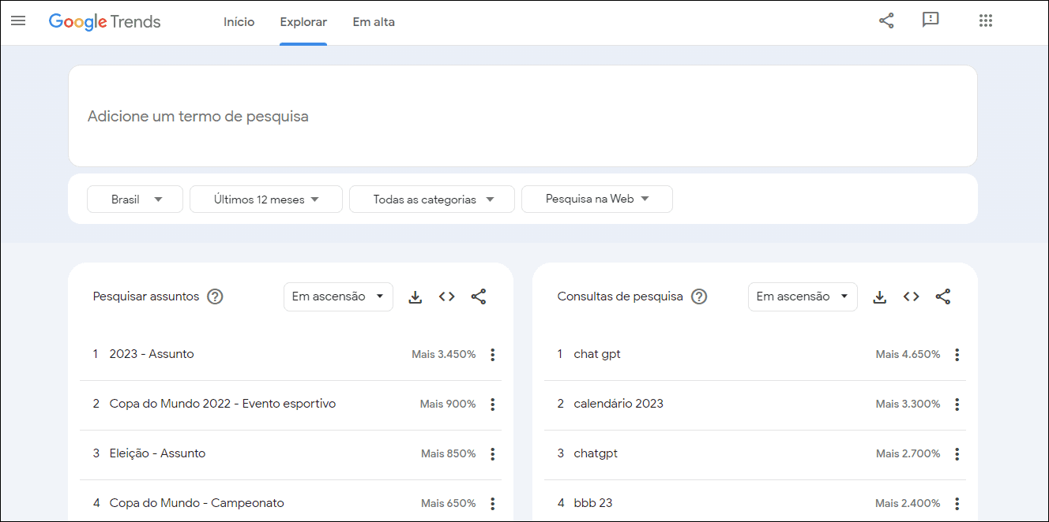This screenshot has height=522, width=1049.
Task: Open more options for chat gpt
Action: [x=957, y=355]
